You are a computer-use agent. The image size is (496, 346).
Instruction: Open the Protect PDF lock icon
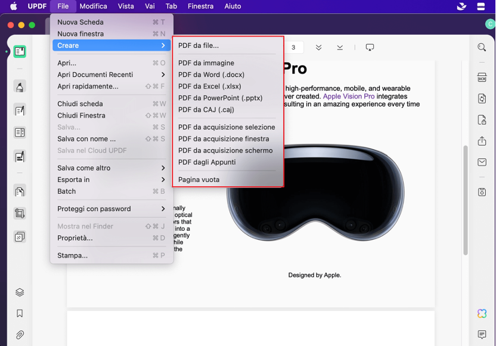click(x=482, y=121)
